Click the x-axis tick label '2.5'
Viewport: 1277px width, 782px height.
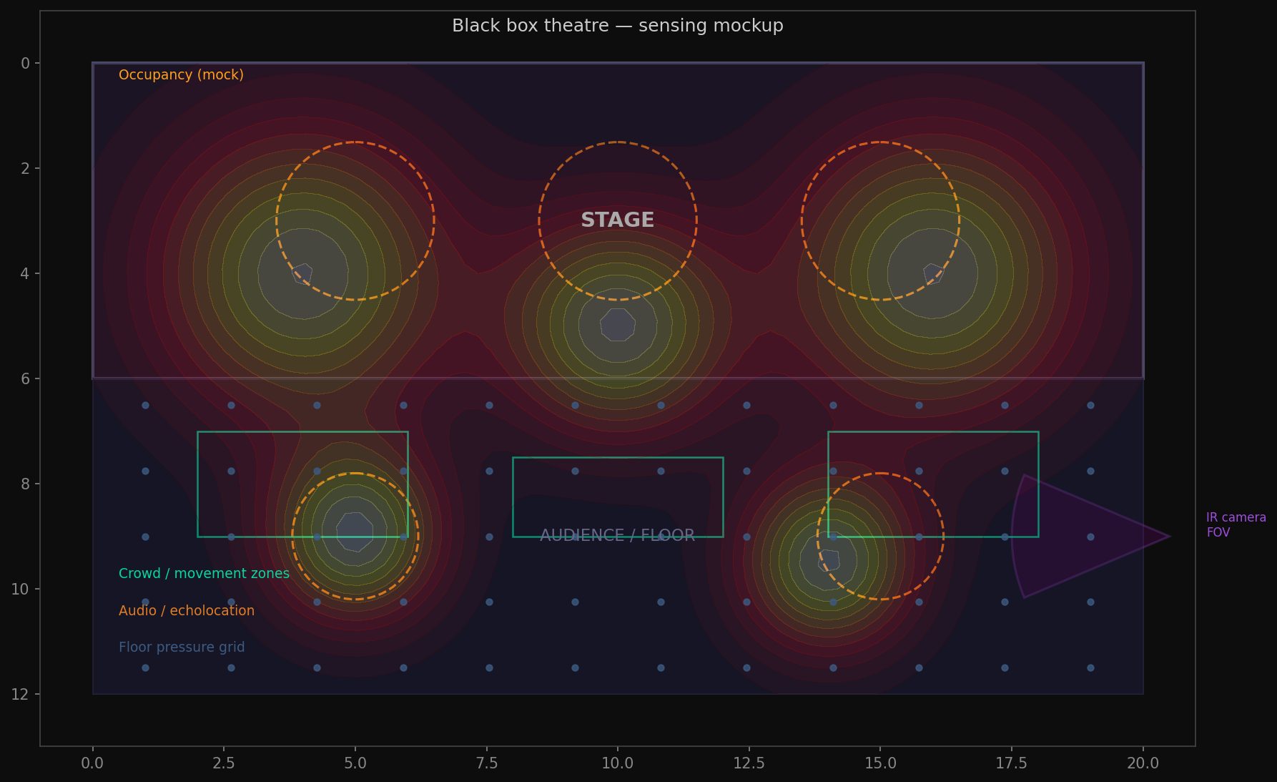click(224, 763)
